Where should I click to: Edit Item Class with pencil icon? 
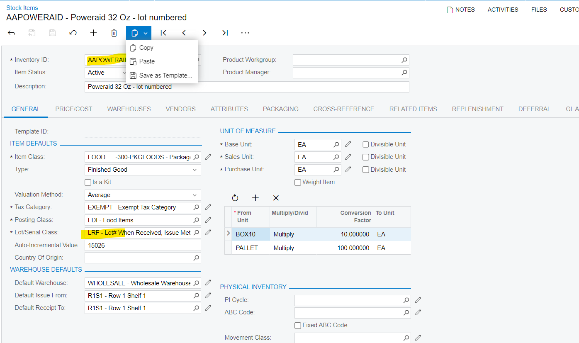coord(208,157)
